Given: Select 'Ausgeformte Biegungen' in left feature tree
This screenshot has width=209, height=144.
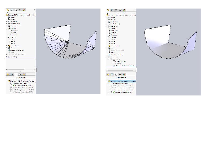Looking at the screenshot, I should (16, 50).
